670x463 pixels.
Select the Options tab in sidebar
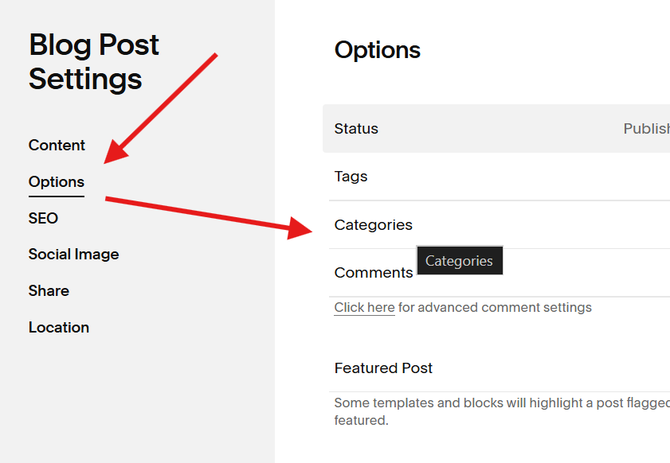pyautogui.click(x=57, y=182)
